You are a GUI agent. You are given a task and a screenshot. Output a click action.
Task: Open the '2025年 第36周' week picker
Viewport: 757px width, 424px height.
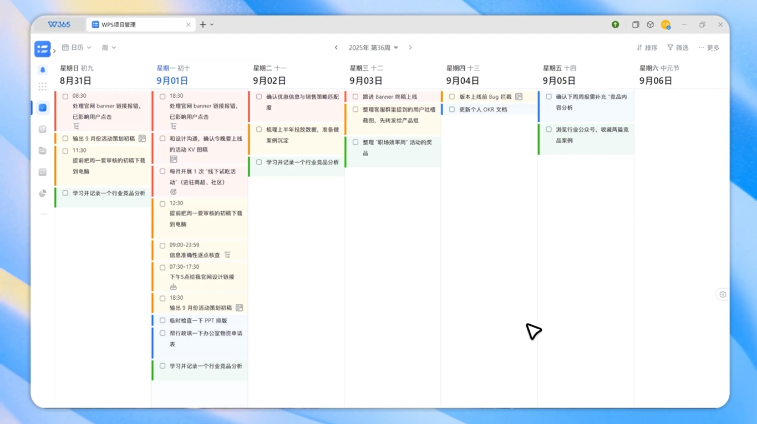point(373,48)
